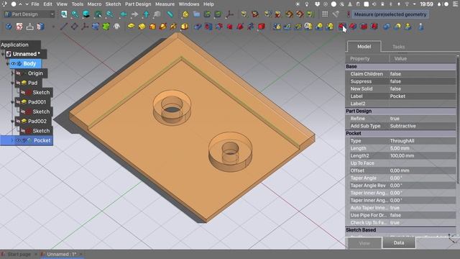Collapse the Pad001 tree node
The image size is (460, 259).
click(13, 102)
